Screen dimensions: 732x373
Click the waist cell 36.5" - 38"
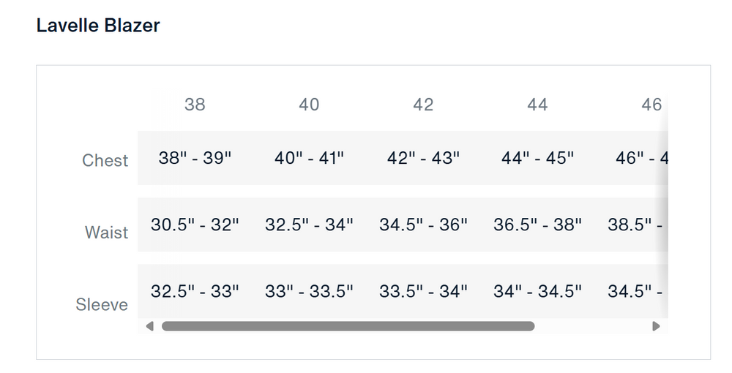point(537,225)
